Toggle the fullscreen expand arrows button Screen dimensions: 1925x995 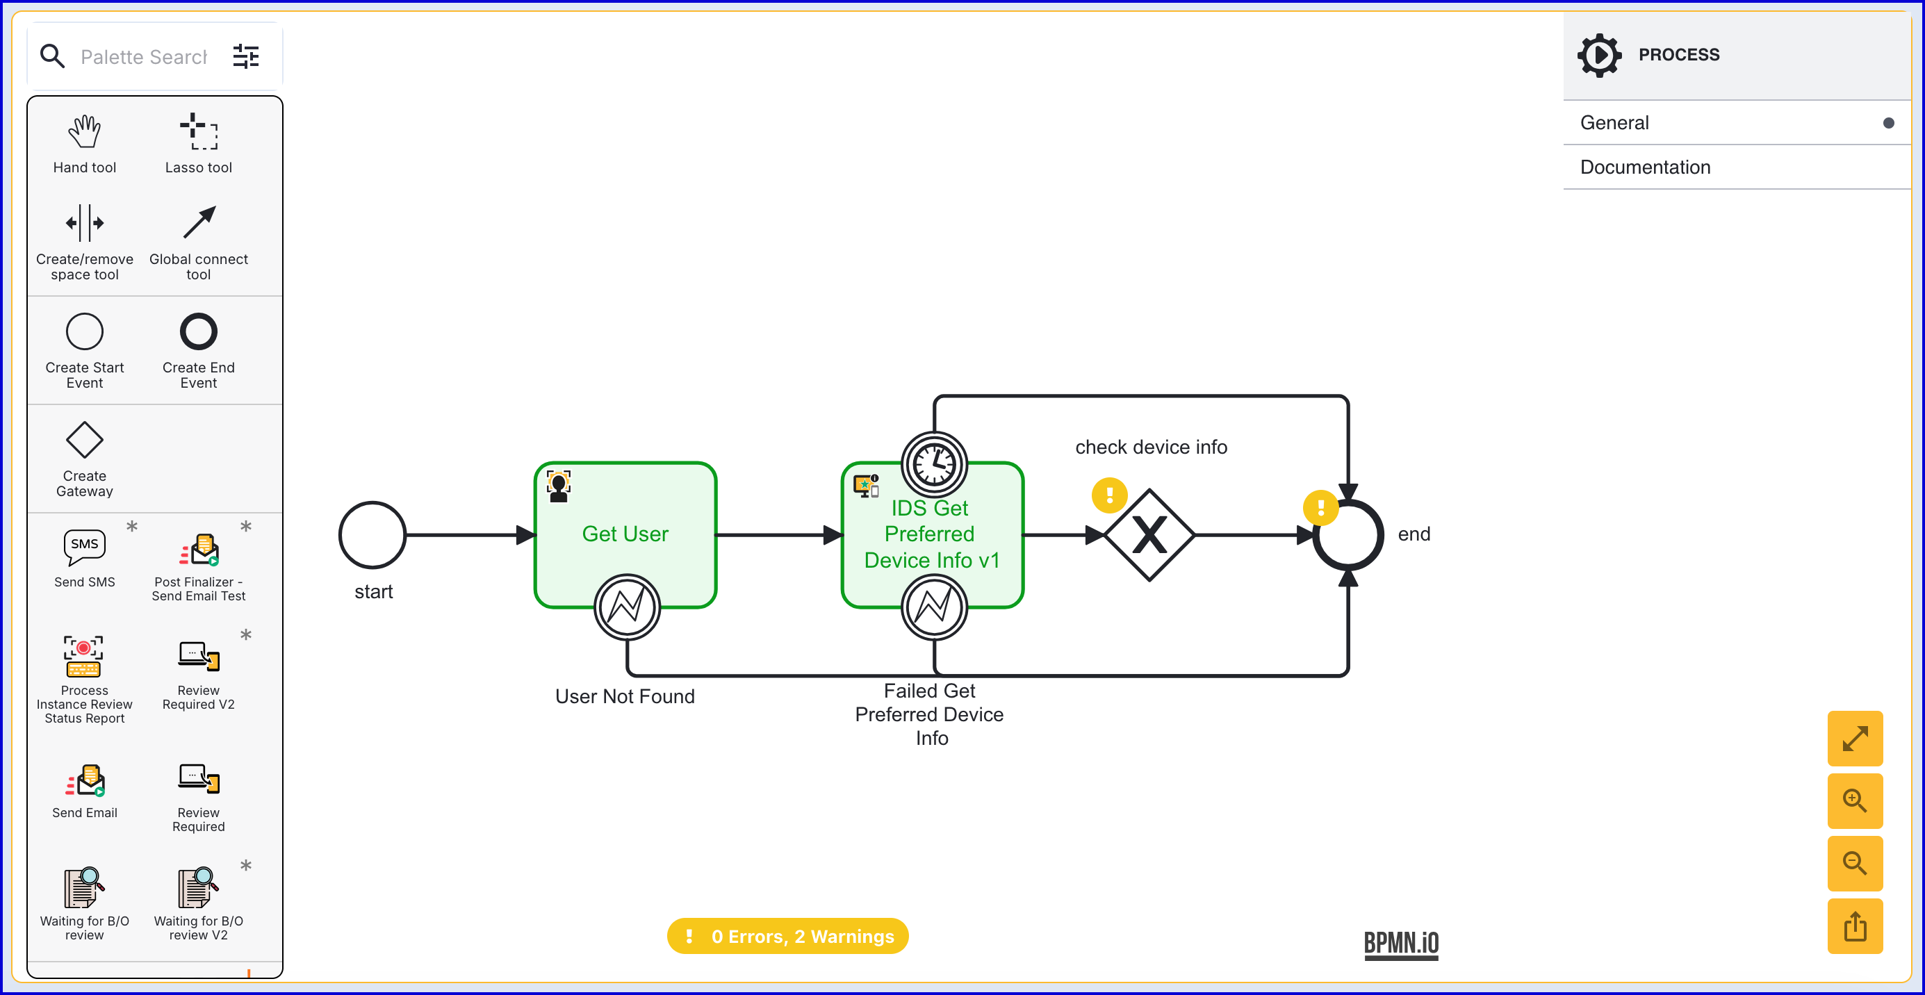coord(1854,739)
